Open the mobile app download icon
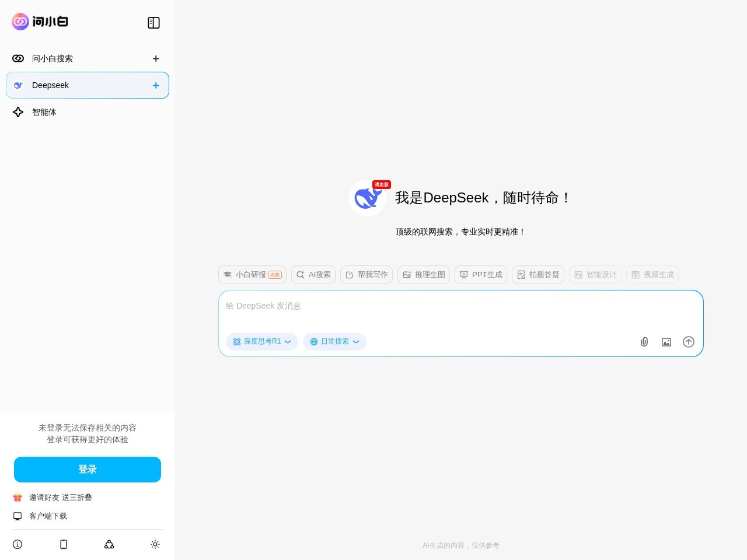The image size is (747, 560). coord(64,544)
